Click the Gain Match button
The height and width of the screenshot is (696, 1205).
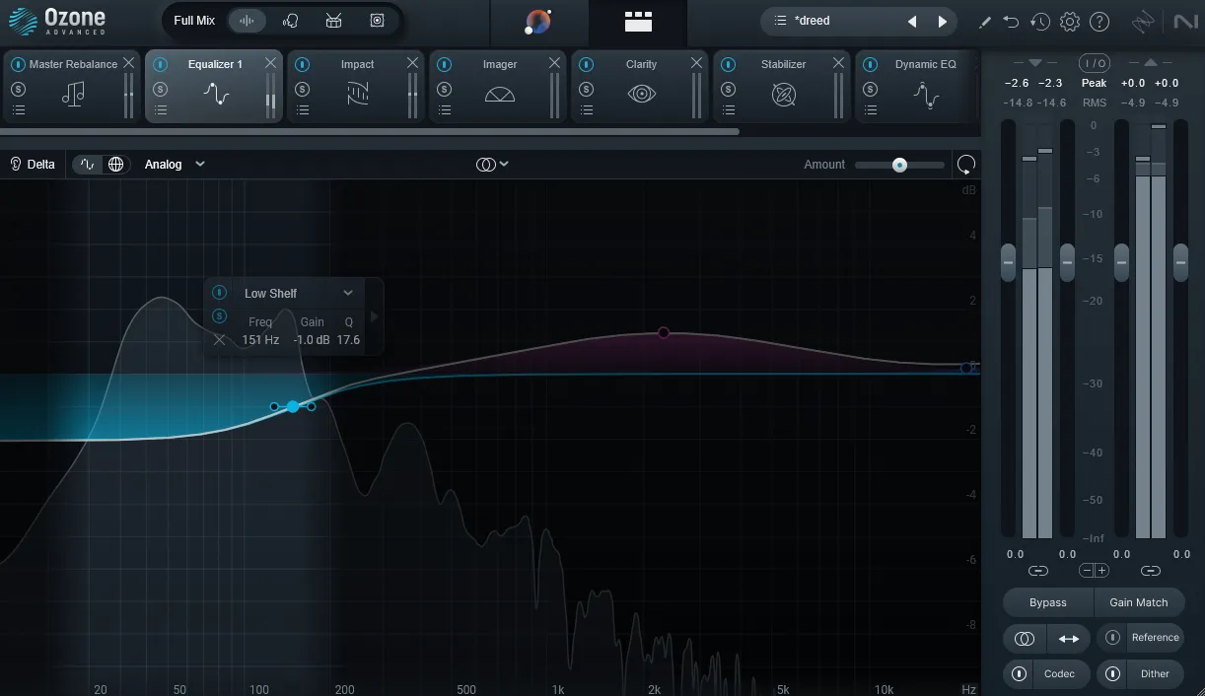[1139, 602]
